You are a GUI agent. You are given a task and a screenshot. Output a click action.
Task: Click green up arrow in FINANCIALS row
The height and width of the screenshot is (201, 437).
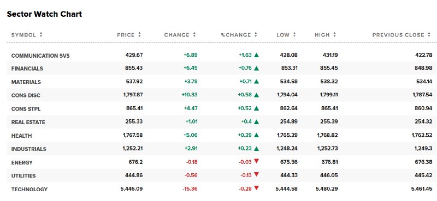(256, 69)
